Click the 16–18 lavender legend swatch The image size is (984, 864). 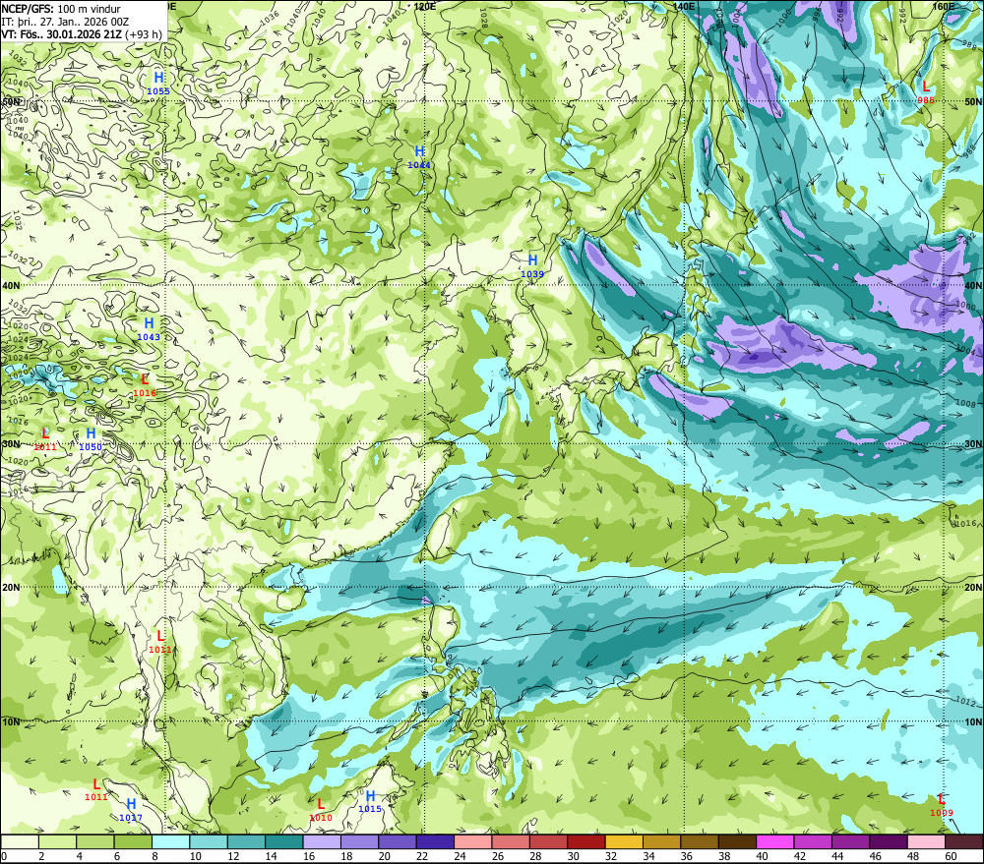click(322, 841)
